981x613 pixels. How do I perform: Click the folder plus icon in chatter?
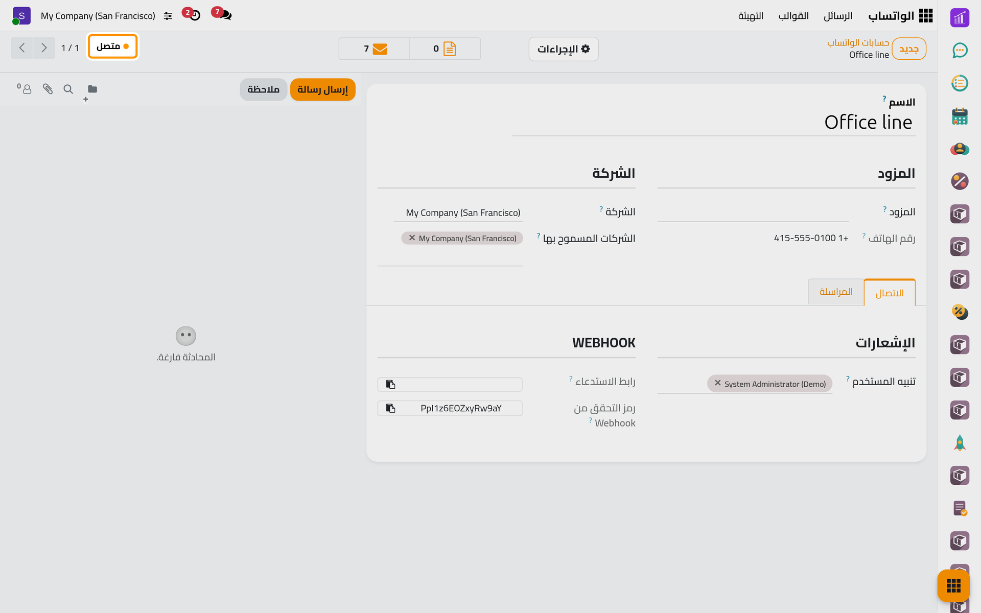(90, 92)
